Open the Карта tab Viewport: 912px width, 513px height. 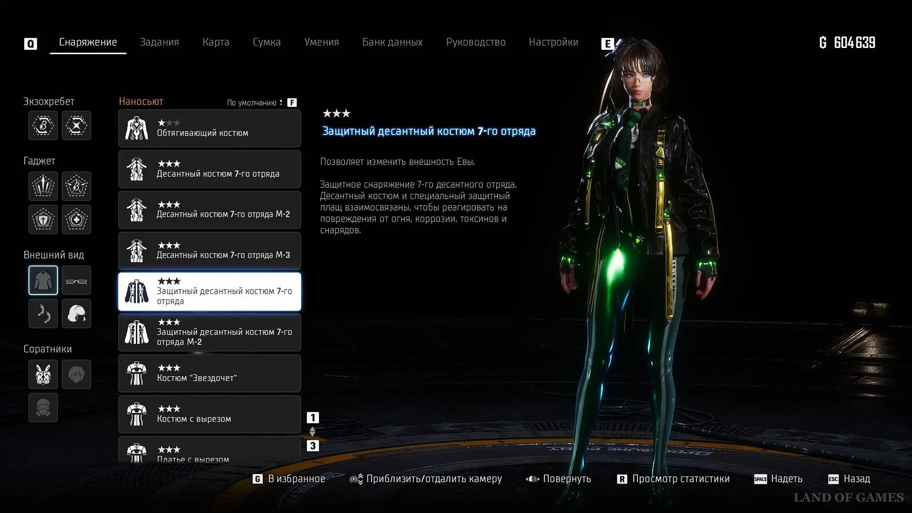tap(216, 42)
